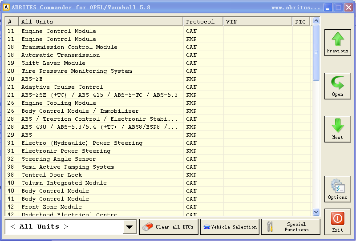Click the eraser icon on Clear all DTCs
The width and height of the screenshot is (356, 241).
click(147, 227)
